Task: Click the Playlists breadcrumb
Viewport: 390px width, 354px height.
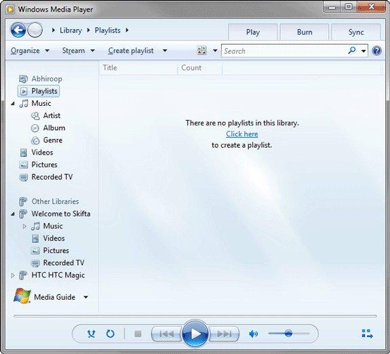Action: 107,31
